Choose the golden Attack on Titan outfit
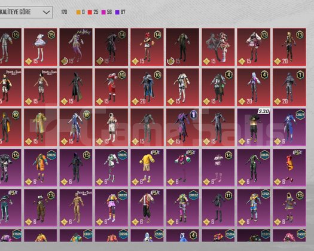The height and width of the screenshot is (251, 314). pos(76,208)
